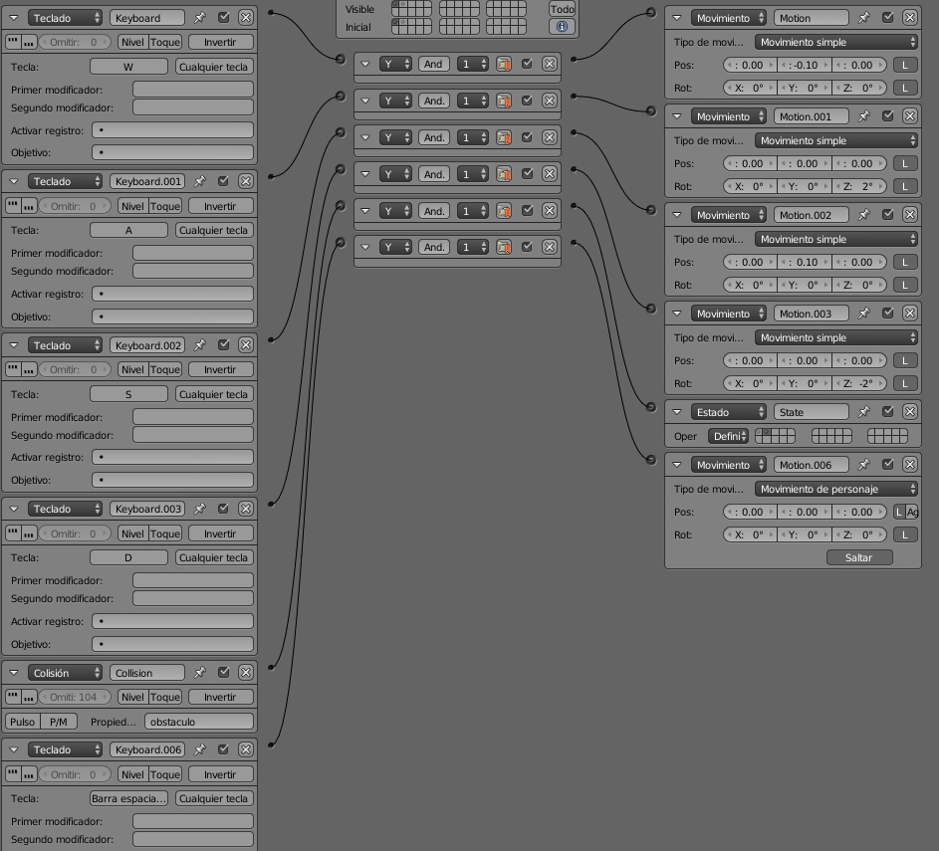
Task: Remove the Motion.006 actuator with its X
Action: 910,465
